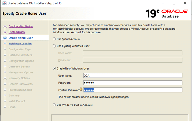Screen dimensions: 192x121
Task: Click the disabled Password field for existing user
Action: pos(132,60)
